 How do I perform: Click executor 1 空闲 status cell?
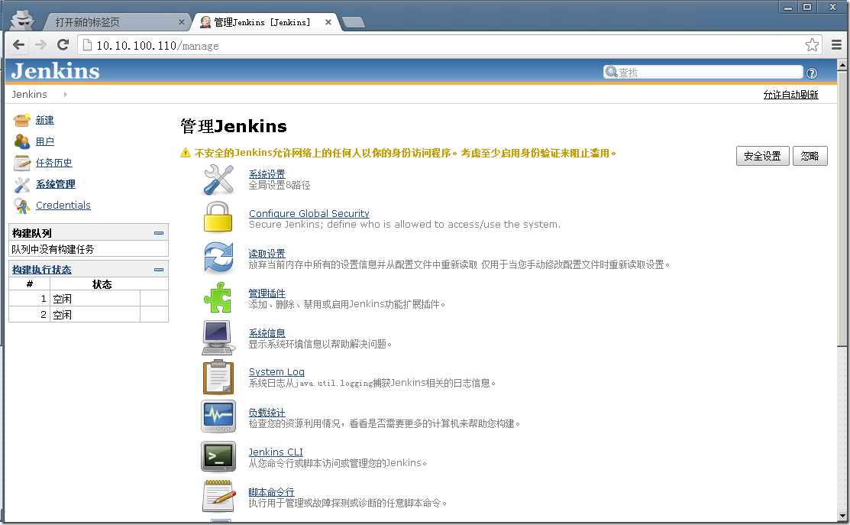95,299
